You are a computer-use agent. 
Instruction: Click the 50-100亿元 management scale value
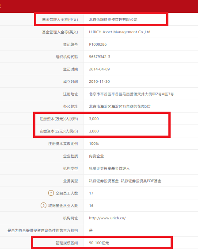point(99,243)
